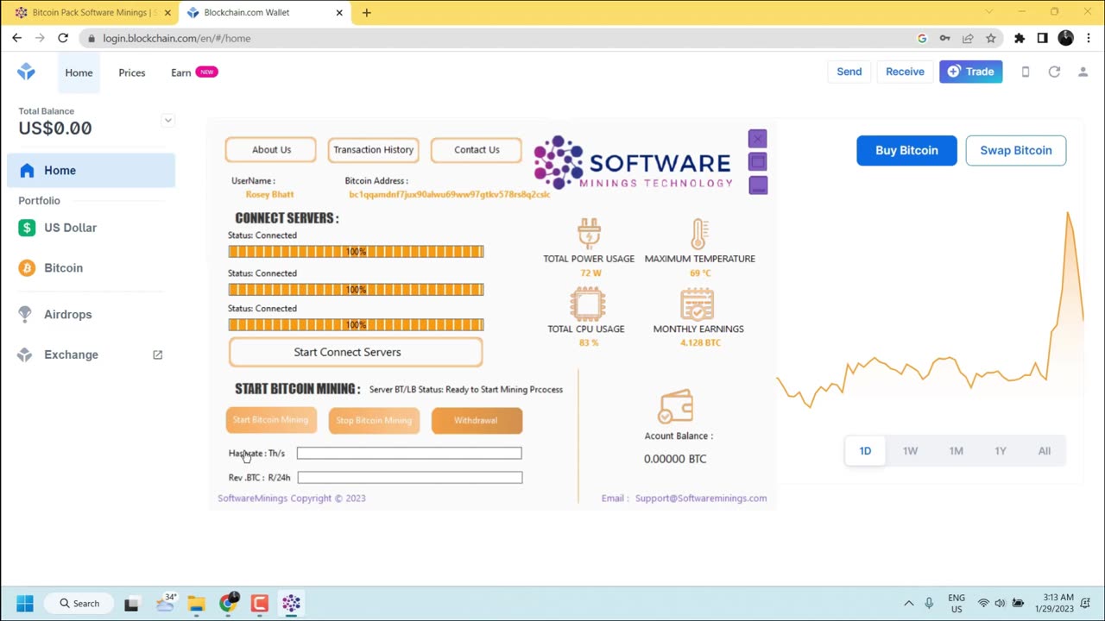Click the Swap Bitcoin button
The image size is (1105, 621).
tap(1016, 150)
